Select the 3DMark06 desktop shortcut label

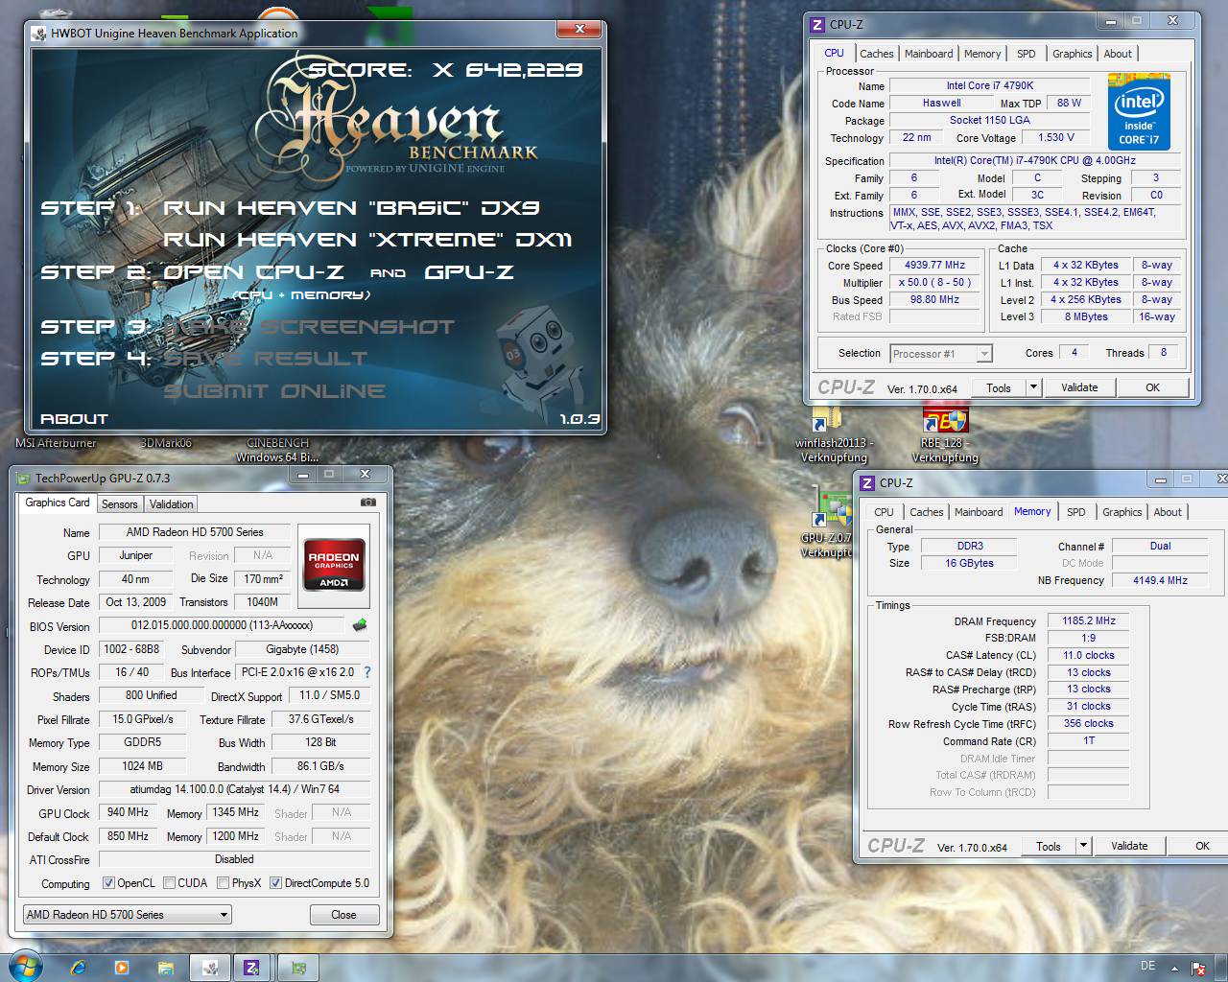(166, 443)
